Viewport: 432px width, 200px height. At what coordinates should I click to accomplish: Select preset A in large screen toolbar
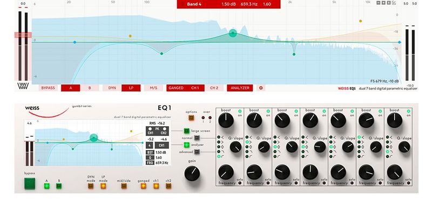71,88
